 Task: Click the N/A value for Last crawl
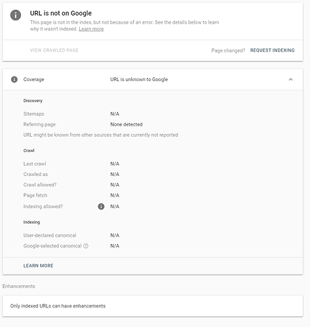pos(115,163)
